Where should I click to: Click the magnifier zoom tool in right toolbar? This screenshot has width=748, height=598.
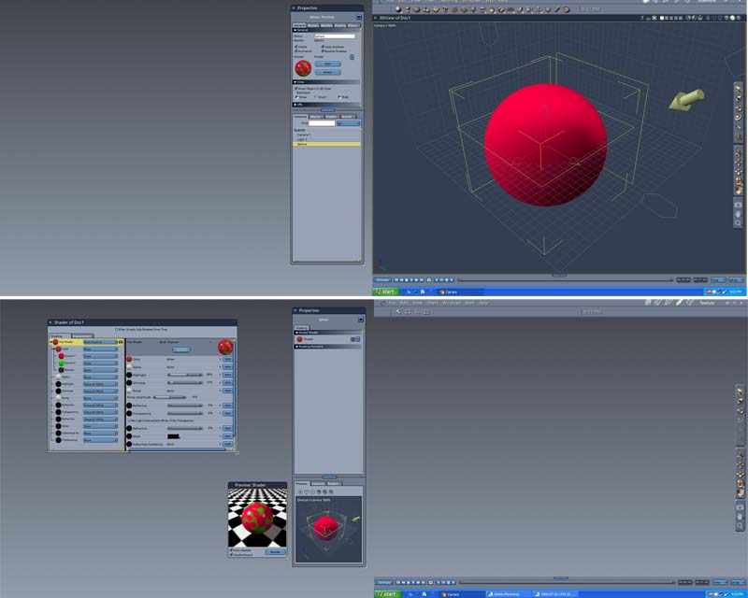pos(739,223)
